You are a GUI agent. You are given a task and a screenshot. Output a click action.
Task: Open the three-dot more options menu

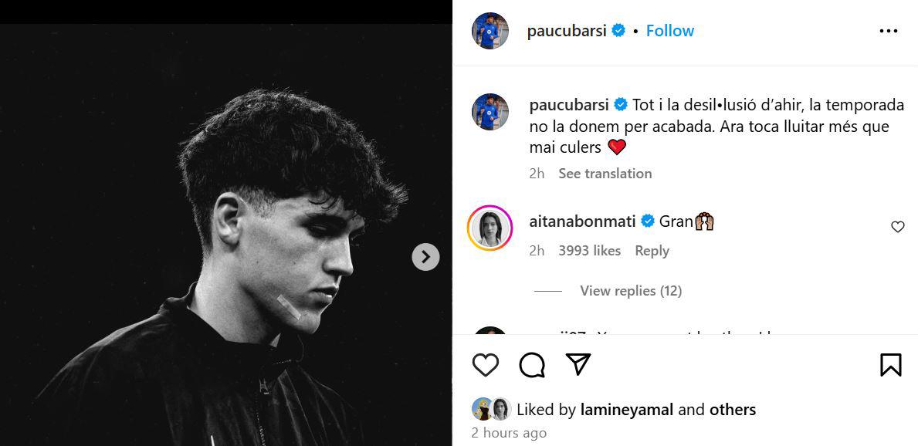[888, 31]
